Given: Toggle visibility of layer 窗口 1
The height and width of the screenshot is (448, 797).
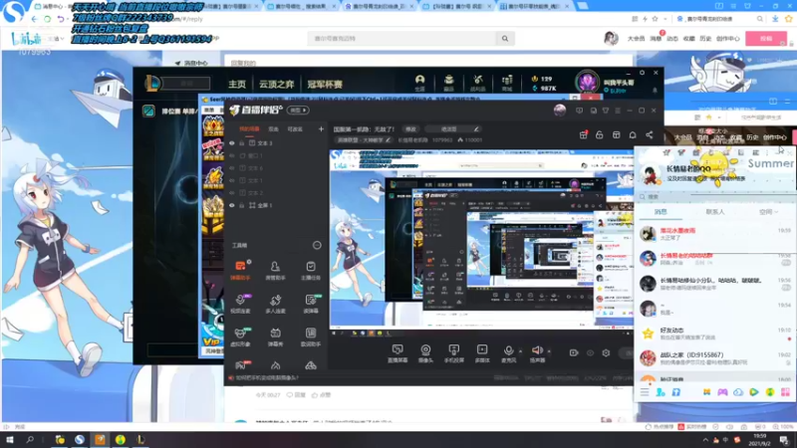Looking at the screenshot, I should point(232,156).
